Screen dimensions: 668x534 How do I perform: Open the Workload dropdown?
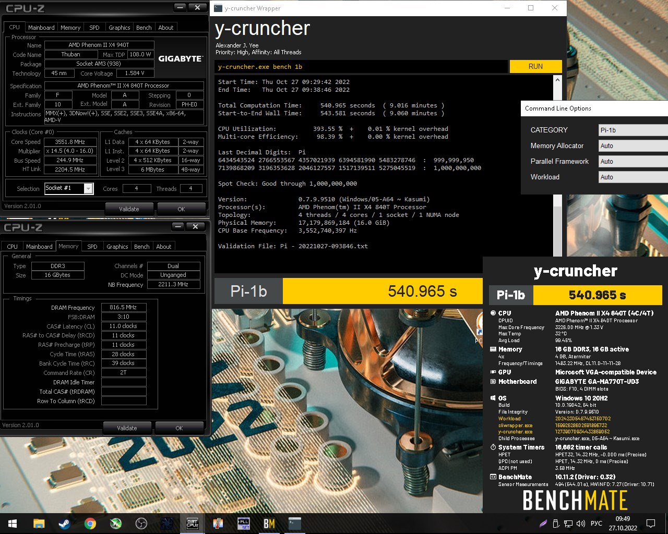pos(633,177)
